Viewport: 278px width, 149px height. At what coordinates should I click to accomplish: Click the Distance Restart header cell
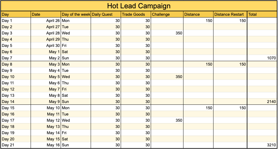[x=230, y=14]
